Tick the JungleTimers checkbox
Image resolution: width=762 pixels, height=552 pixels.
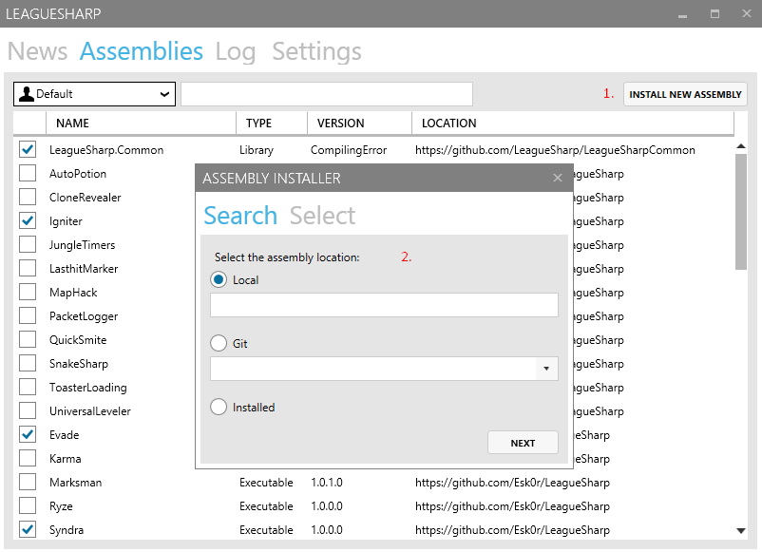28,244
